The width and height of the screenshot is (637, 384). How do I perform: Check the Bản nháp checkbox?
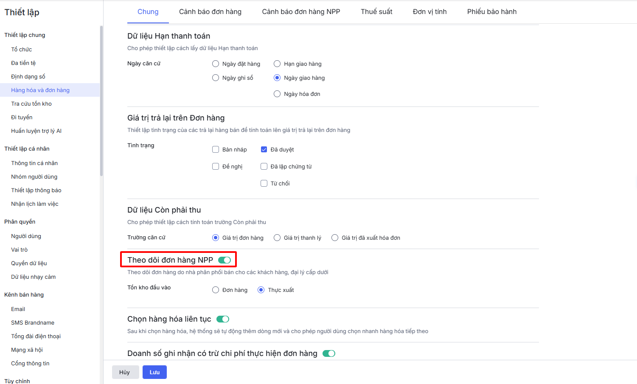tap(216, 149)
